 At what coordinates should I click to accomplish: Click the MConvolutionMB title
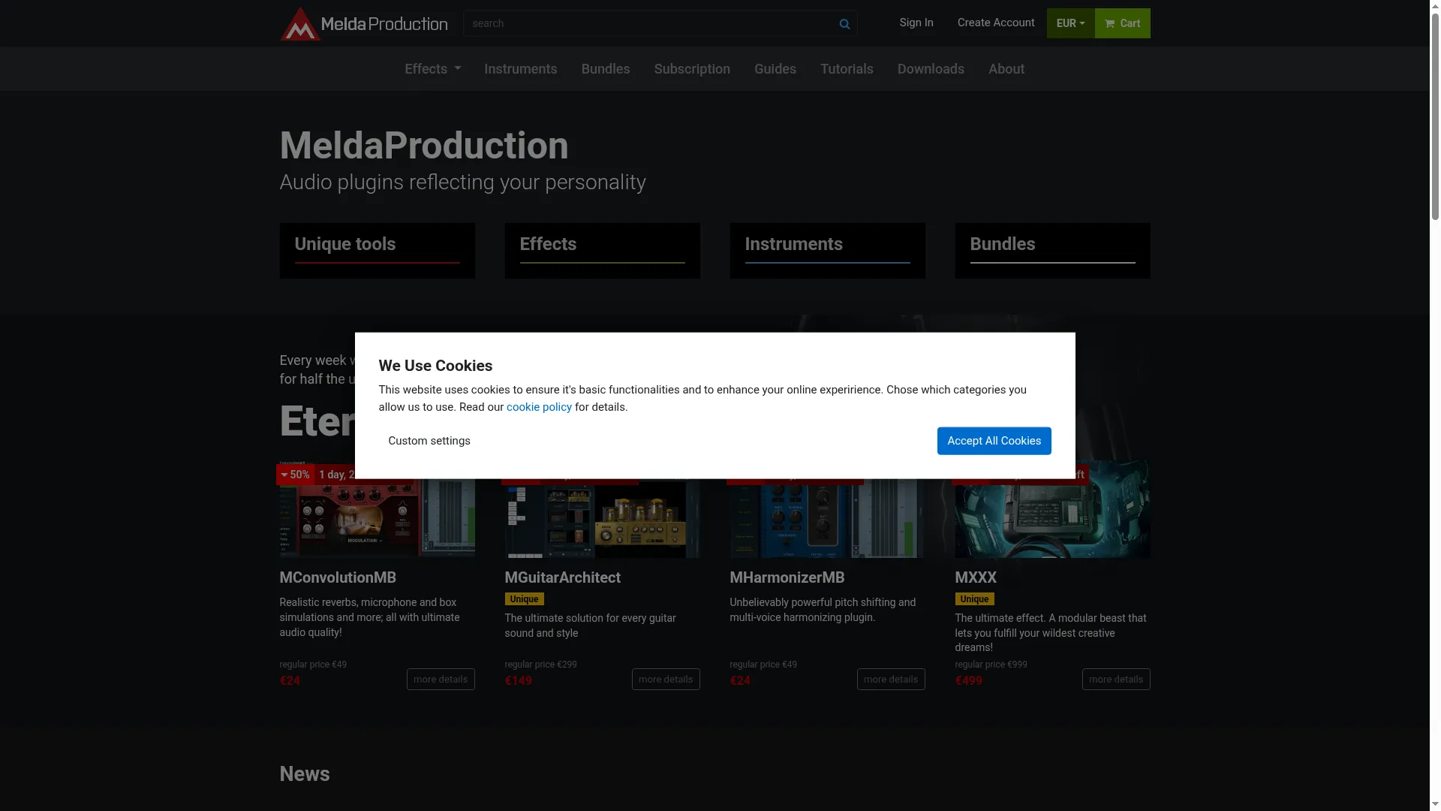338,577
